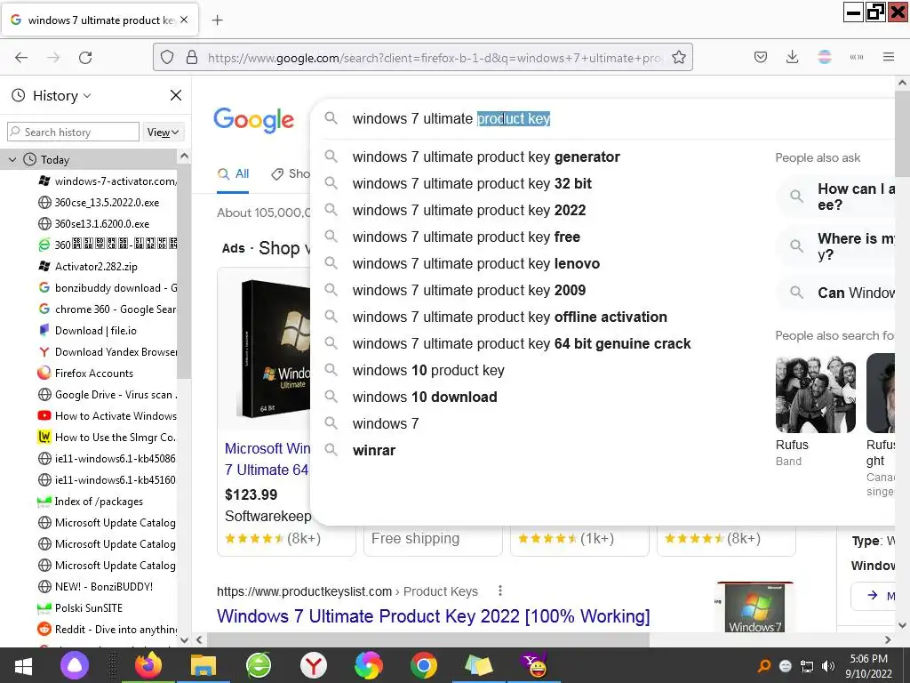Collapse the Today history group

[12, 160]
